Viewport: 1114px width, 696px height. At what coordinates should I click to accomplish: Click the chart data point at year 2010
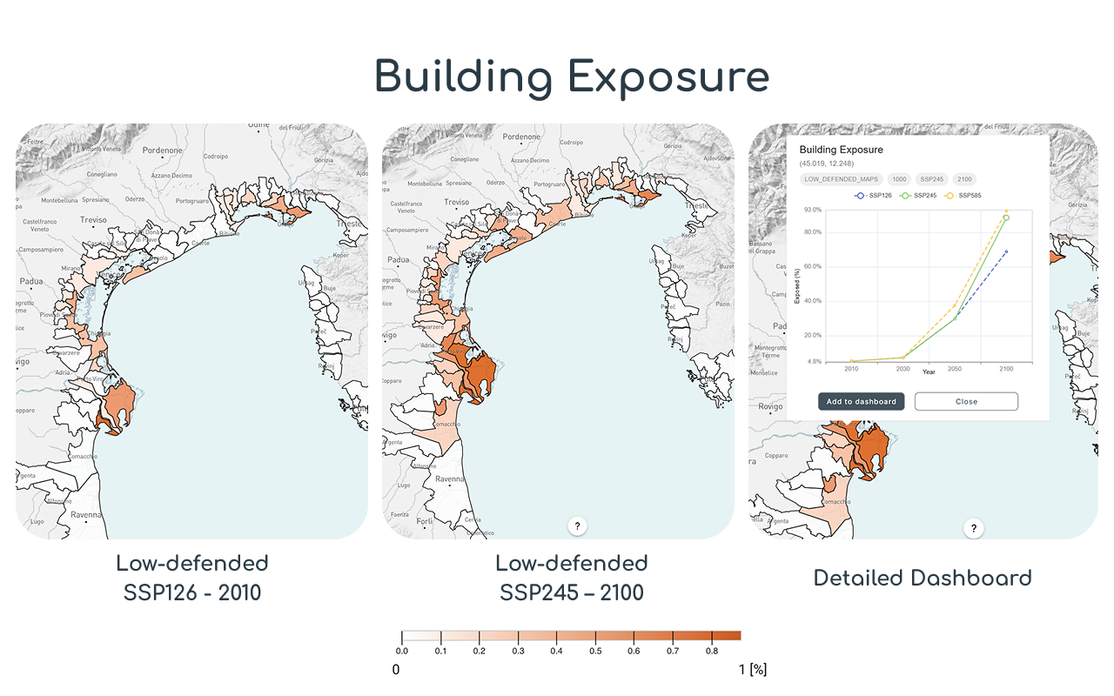pyautogui.click(x=852, y=361)
